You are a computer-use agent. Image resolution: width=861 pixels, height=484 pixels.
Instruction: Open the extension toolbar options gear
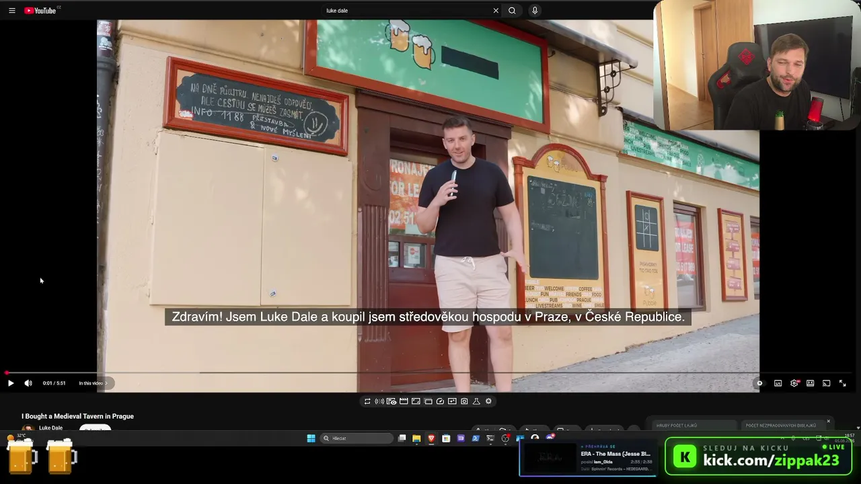click(488, 401)
